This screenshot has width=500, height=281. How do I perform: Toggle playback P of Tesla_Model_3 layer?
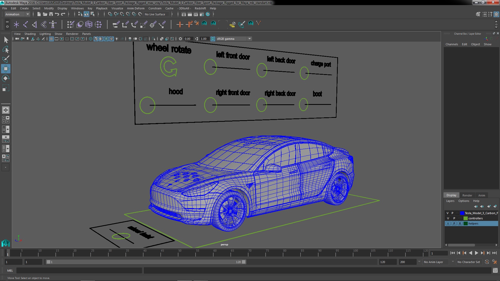(x=452, y=213)
